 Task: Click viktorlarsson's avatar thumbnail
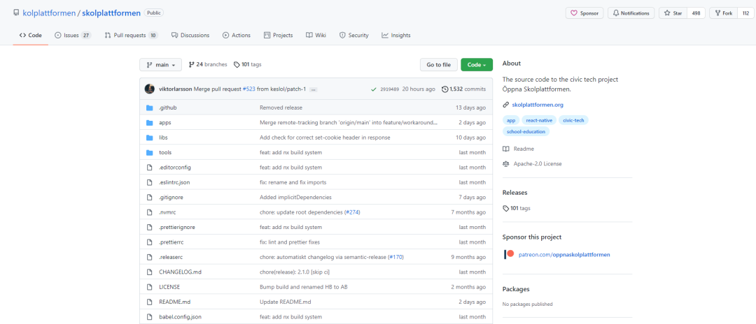[150, 89]
